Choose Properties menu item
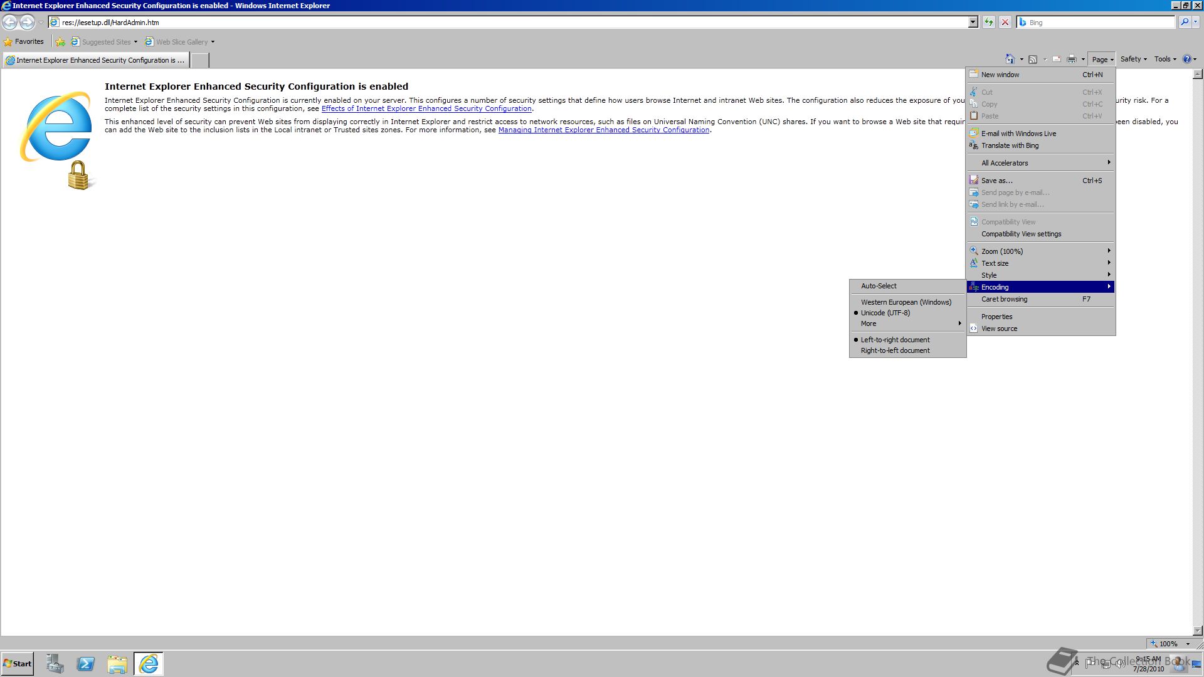 pyautogui.click(x=1041, y=317)
